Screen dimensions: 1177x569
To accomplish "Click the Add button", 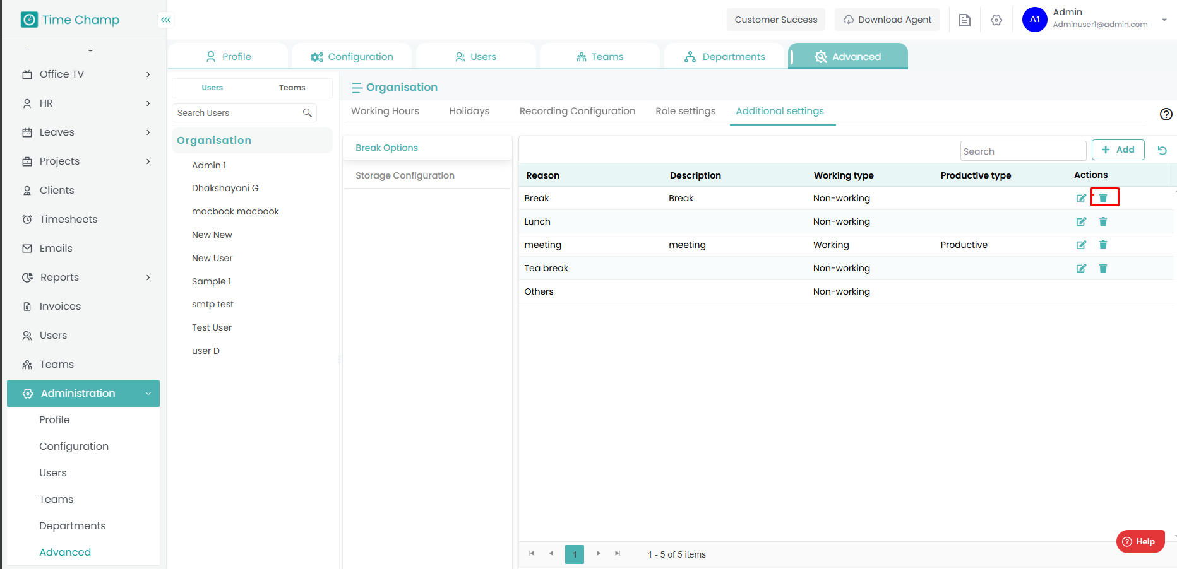I will (x=1118, y=150).
